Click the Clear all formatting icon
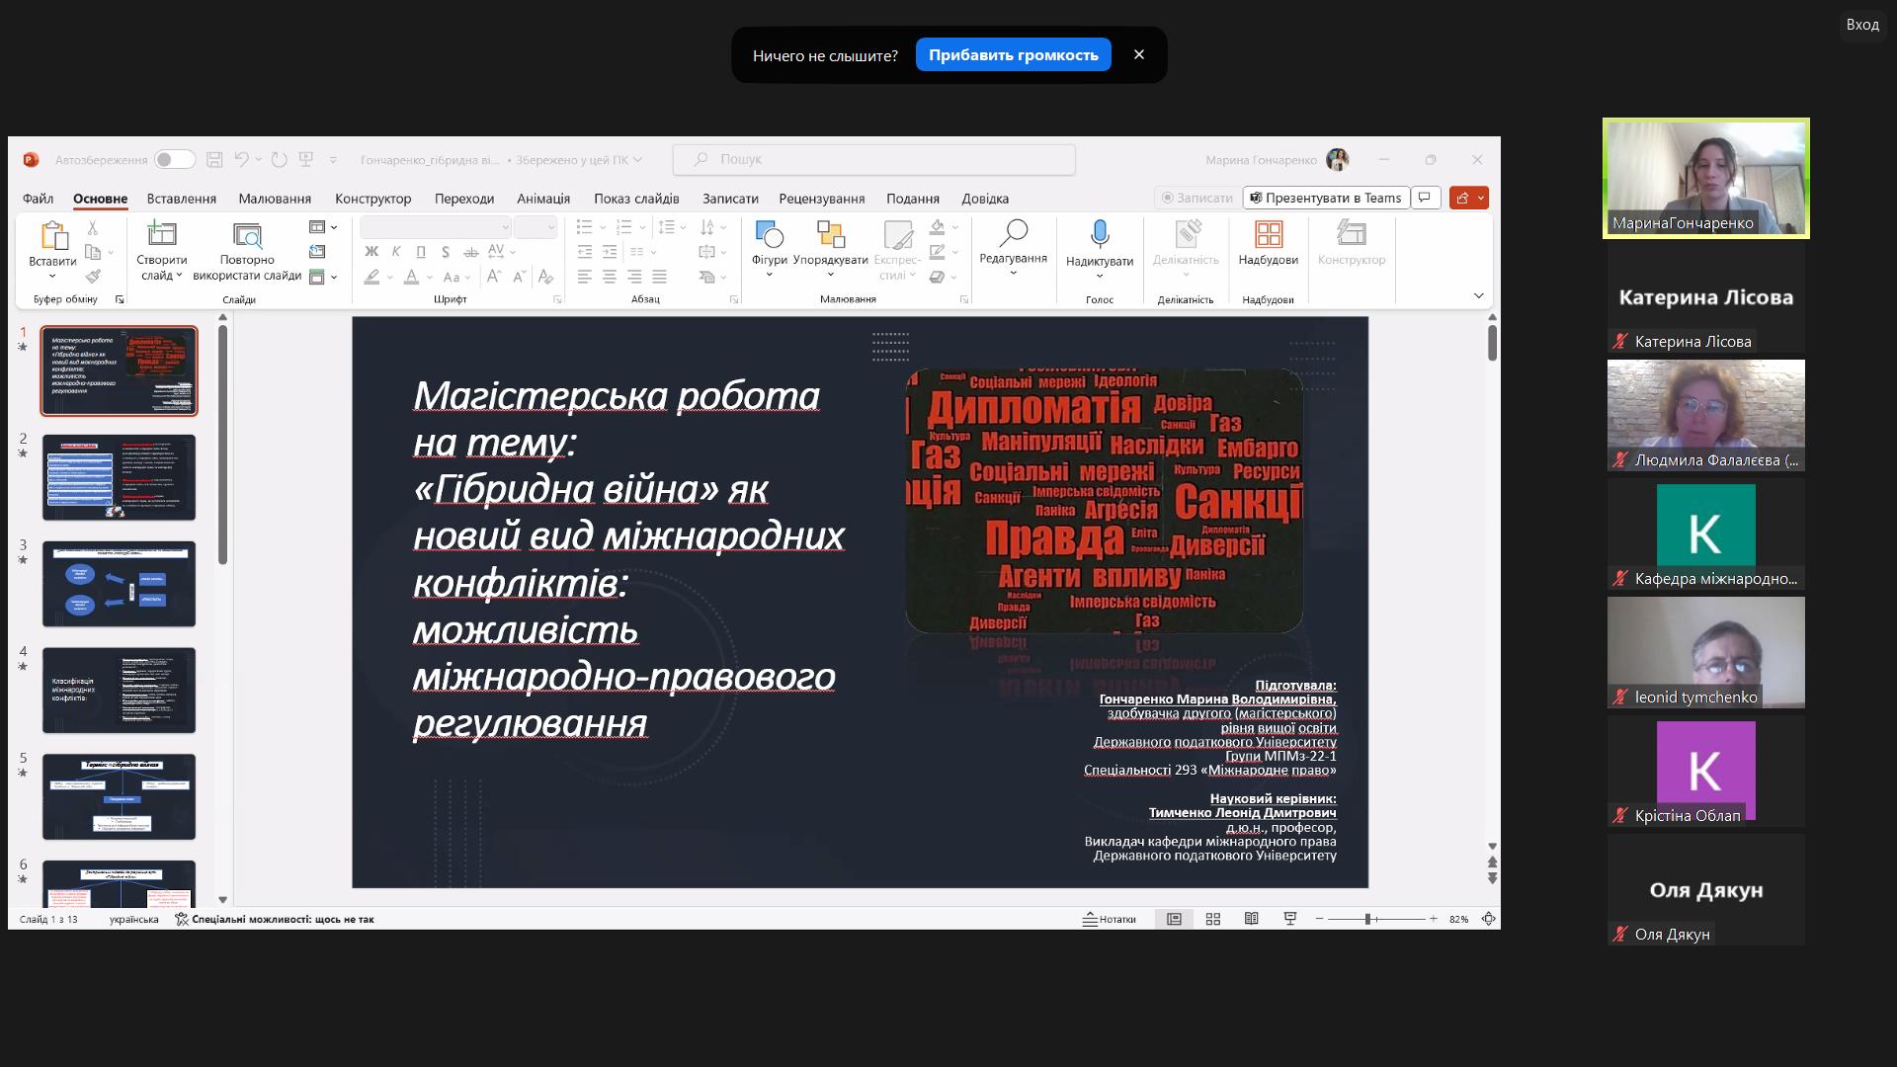The width and height of the screenshot is (1897, 1067). pyautogui.click(x=546, y=277)
